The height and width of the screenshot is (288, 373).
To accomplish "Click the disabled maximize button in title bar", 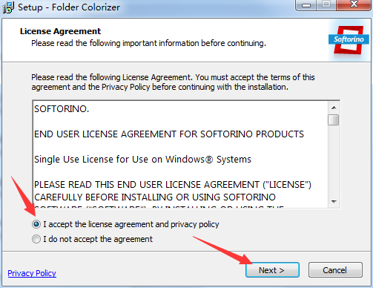I will 326,4.
